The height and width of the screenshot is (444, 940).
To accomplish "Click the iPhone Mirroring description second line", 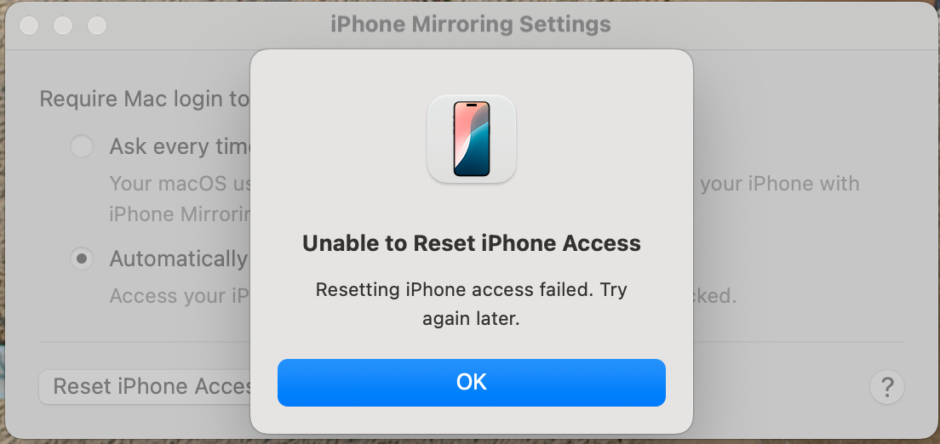I will pos(180,213).
